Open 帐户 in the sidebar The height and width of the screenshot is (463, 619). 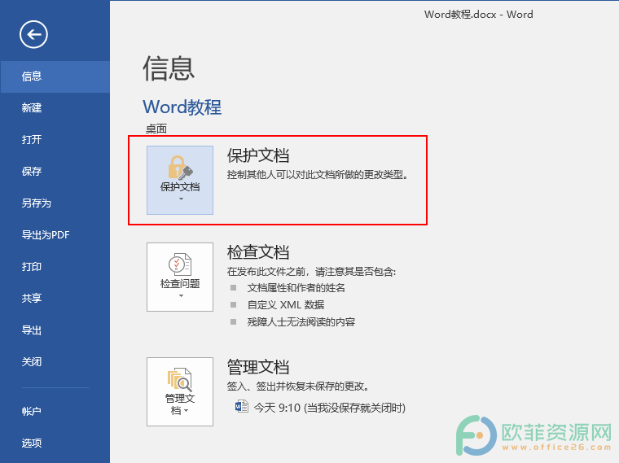[55, 412]
